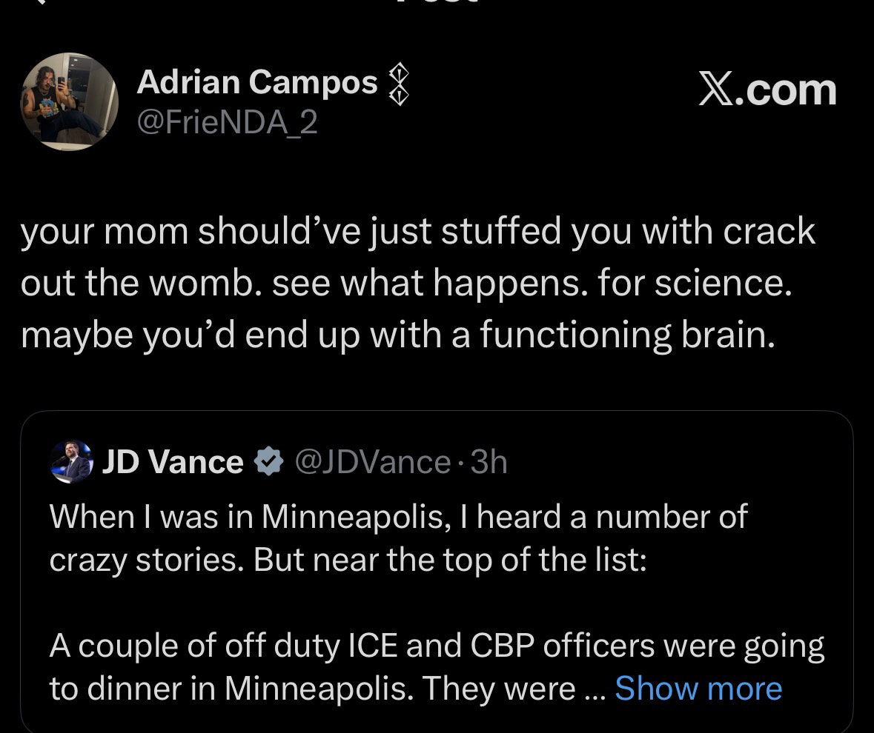Image resolution: width=874 pixels, height=733 pixels.
Task: Open quoted post via "When I was in Minneapolis"
Action: (398, 517)
